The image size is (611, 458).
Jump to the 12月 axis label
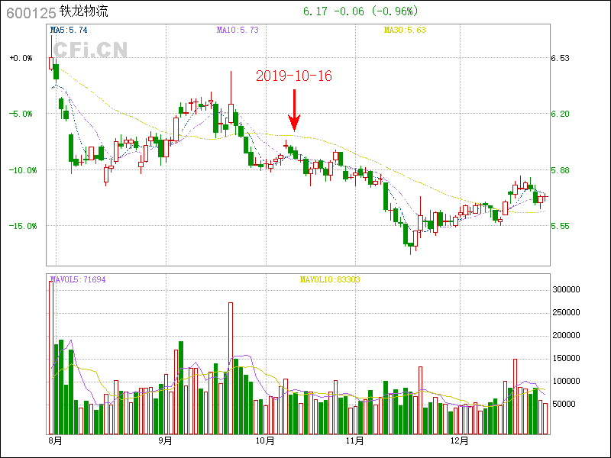(x=459, y=441)
